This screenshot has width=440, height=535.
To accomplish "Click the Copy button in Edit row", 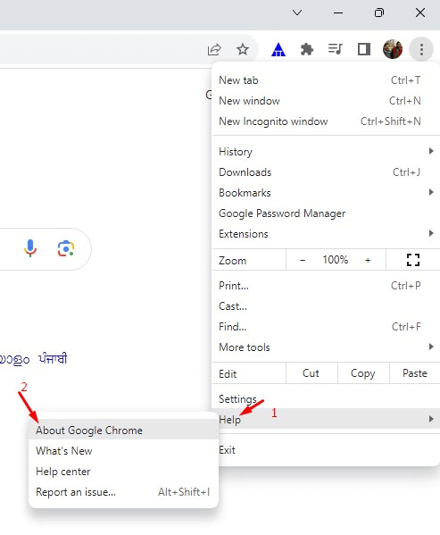I will (x=363, y=373).
